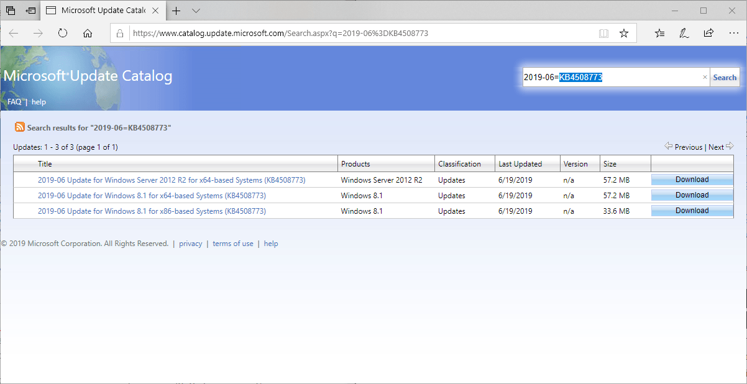
Task: Open the Favorites hub icon
Action: [660, 34]
